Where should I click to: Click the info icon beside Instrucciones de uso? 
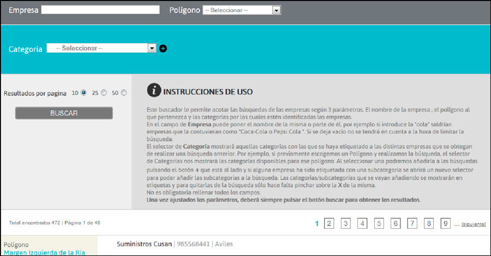click(154, 90)
